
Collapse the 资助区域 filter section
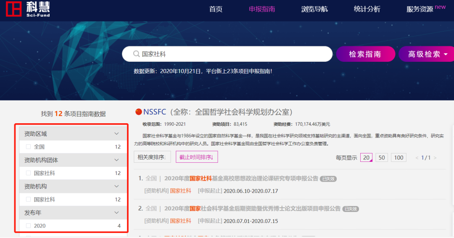click(x=117, y=134)
